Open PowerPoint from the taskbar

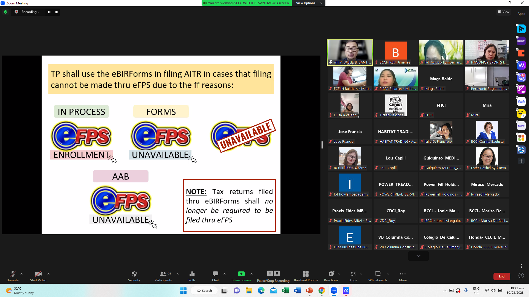310,290
